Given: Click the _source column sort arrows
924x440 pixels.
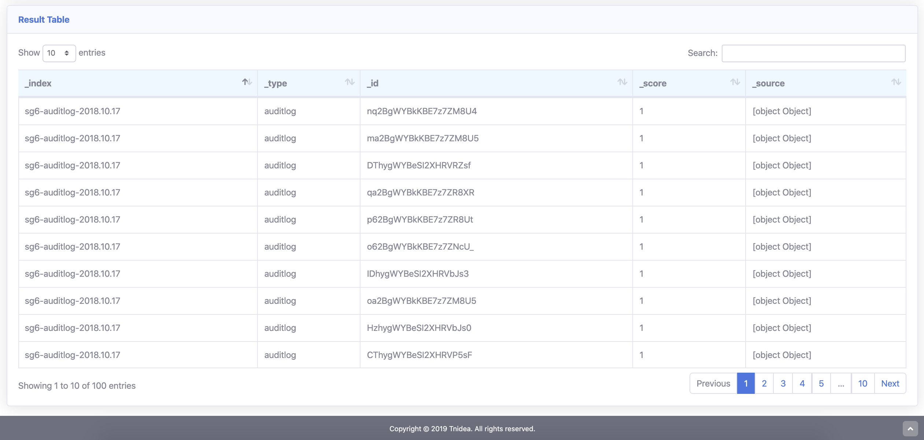Looking at the screenshot, I should pyautogui.click(x=896, y=82).
